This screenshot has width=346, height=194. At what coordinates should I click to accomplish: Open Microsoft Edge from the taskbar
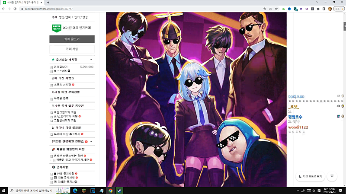tap(75, 191)
